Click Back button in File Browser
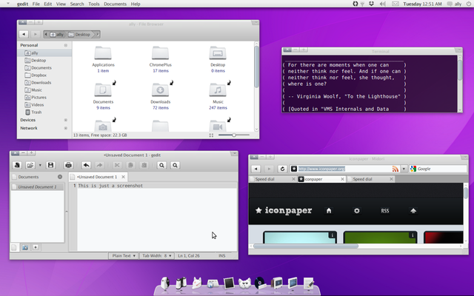 [x=24, y=35]
